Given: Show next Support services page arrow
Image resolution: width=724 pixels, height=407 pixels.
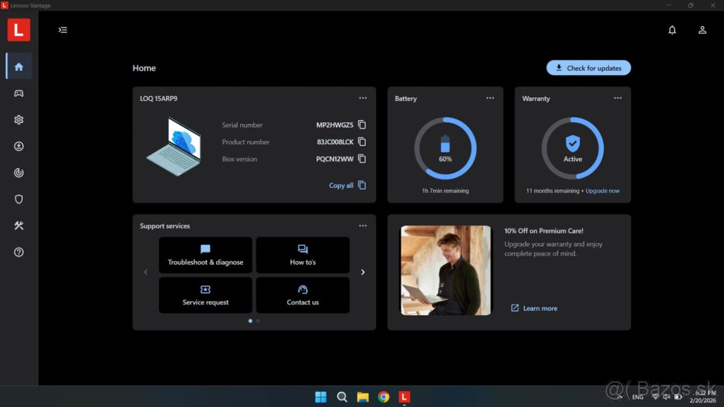Looking at the screenshot, I should tap(363, 272).
